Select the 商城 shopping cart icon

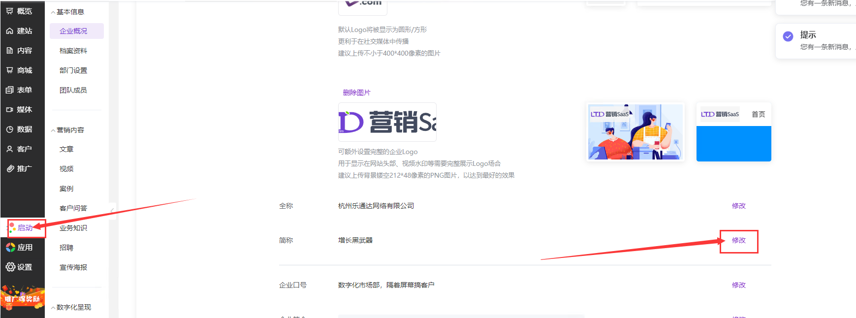pos(9,70)
